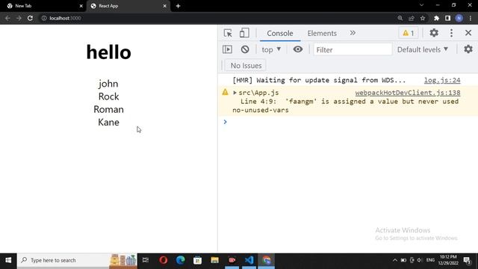Open the tab search chevron
Screen dimensions: 478x269
421,5
